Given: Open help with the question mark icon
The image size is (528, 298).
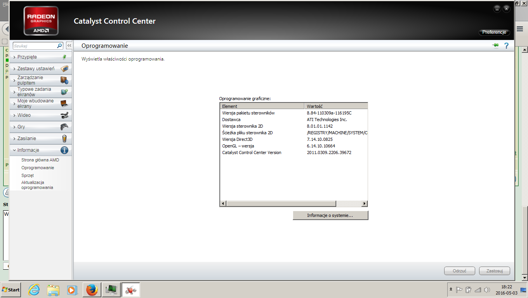Looking at the screenshot, I should tap(506, 46).
